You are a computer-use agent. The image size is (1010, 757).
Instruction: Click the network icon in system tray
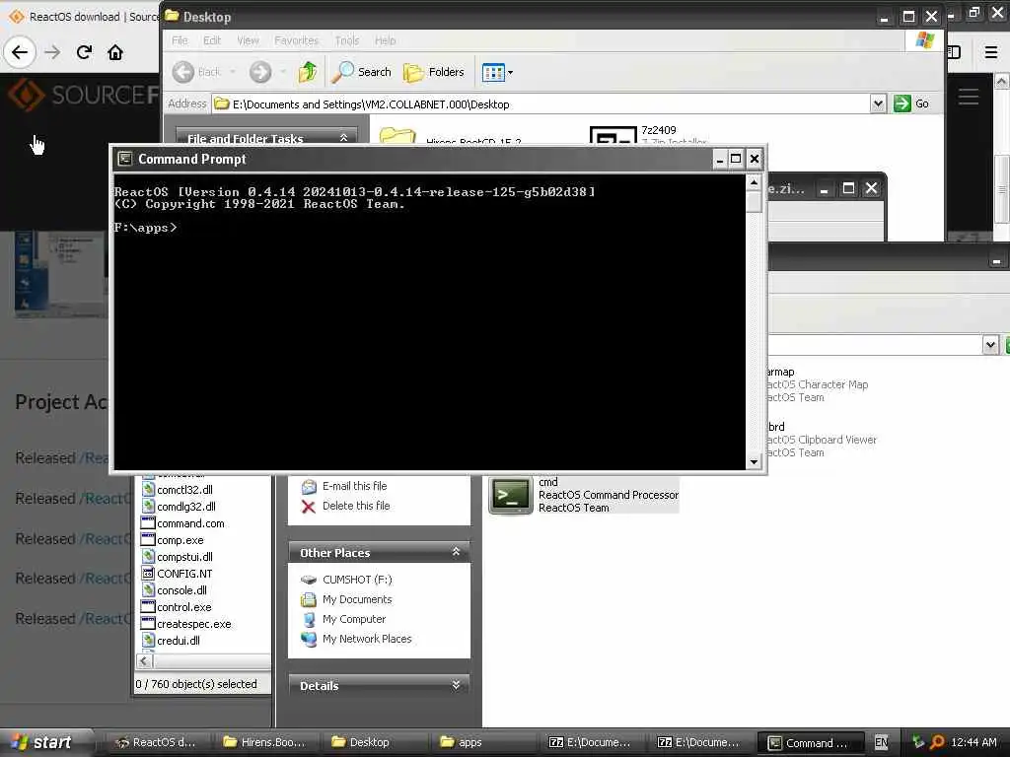918,742
